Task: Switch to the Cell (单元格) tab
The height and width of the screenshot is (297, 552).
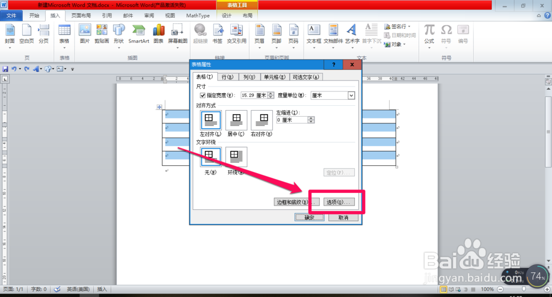Action: (x=274, y=77)
